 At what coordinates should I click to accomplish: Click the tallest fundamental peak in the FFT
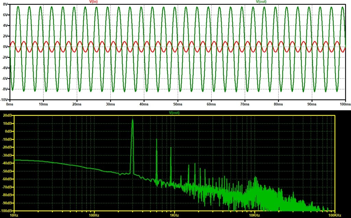132,120
